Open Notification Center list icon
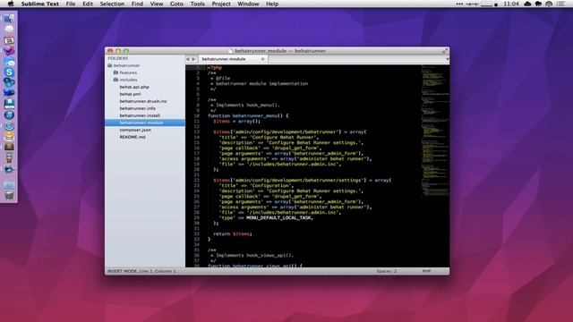The height and width of the screenshot is (322, 573). (x=560, y=4)
